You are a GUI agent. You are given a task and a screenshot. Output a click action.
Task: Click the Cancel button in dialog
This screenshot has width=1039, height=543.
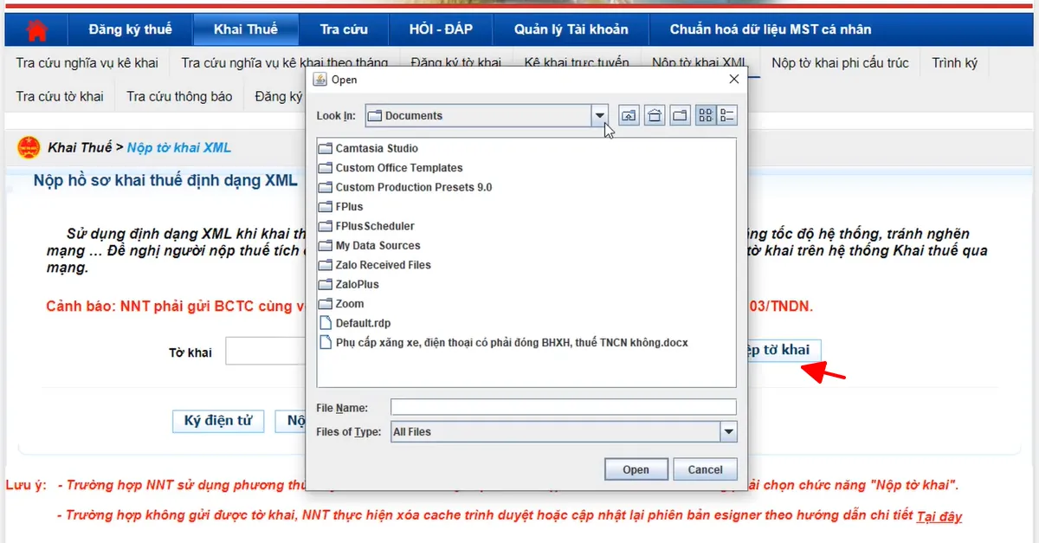click(705, 469)
